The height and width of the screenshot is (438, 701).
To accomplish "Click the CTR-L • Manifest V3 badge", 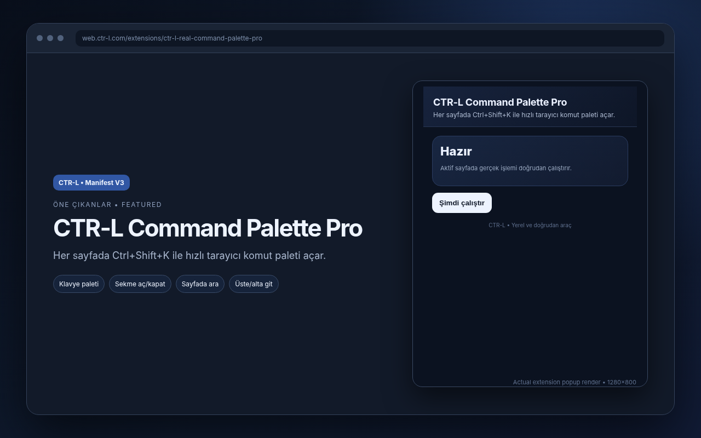I will click(x=91, y=183).
